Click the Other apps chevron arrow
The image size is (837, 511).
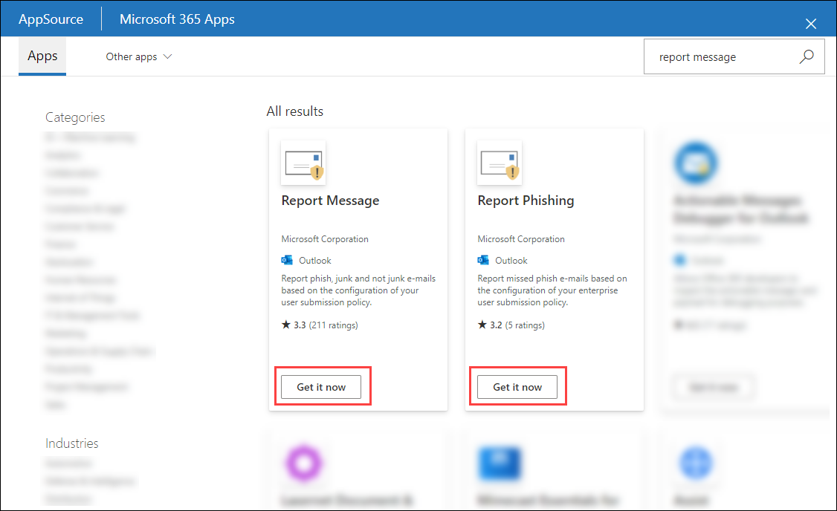point(167,56)
